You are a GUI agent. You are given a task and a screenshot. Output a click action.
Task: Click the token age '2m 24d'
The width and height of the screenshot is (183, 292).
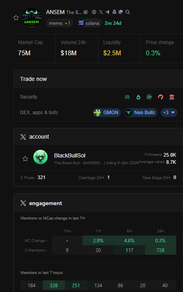[x=113, y=23]
